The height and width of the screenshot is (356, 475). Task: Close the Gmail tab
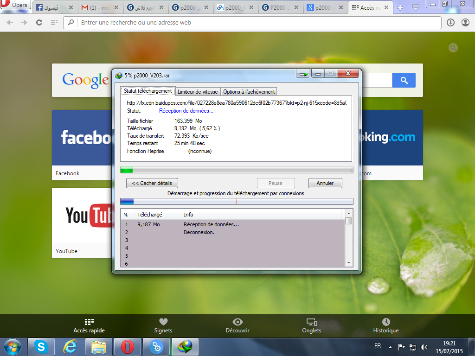[116, 7]
